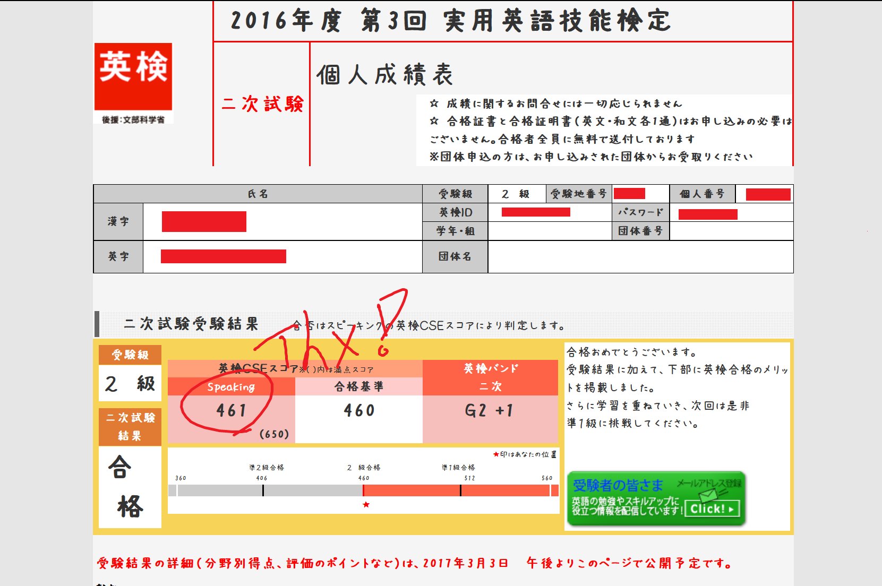Click the 受験級 orange label in results
Viewport: 882px width, 586px height.
(130, 355)
